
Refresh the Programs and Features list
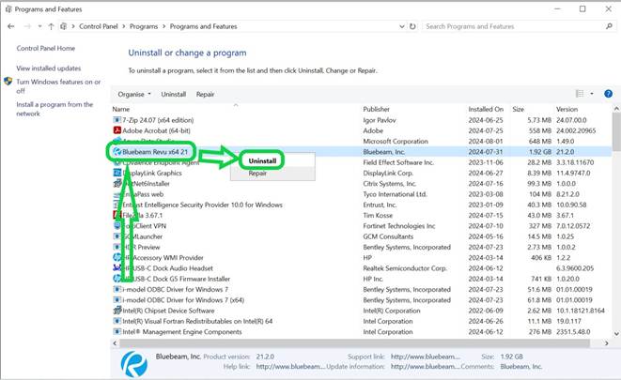click(412, 26)
